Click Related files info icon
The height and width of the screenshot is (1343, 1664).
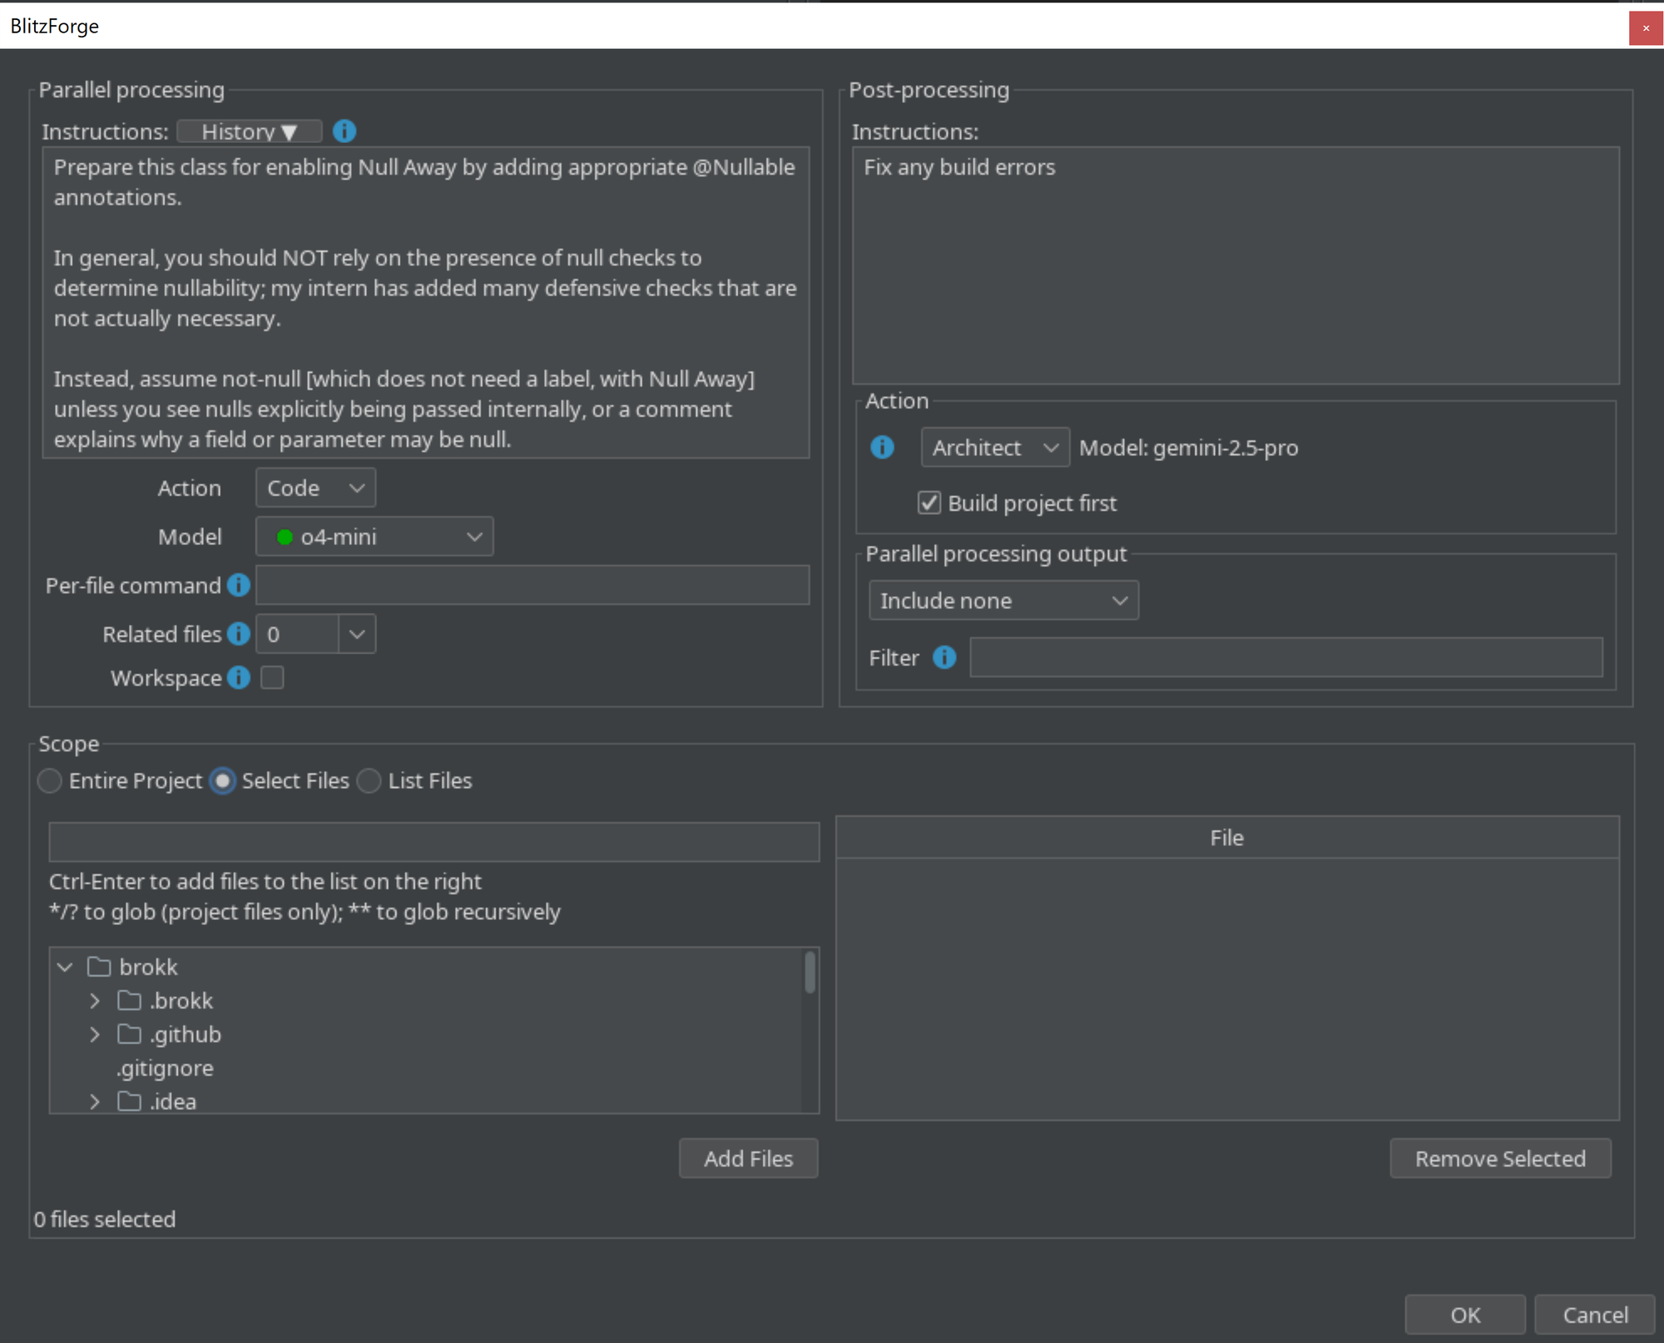pyautogui.click(x=239, y=634)
